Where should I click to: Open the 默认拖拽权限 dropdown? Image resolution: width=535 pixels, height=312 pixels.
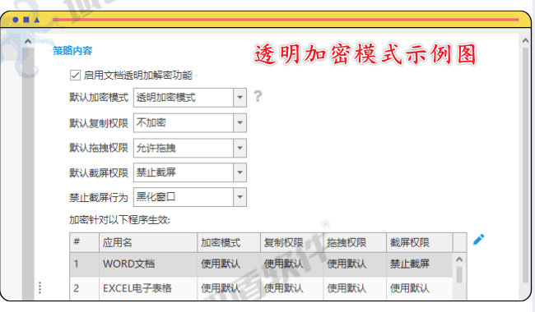coord(189,148)
